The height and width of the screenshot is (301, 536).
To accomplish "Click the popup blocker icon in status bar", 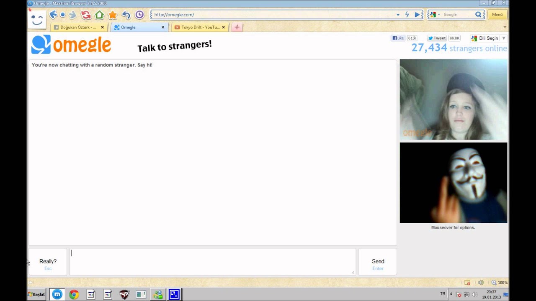I will coord(467,283).
